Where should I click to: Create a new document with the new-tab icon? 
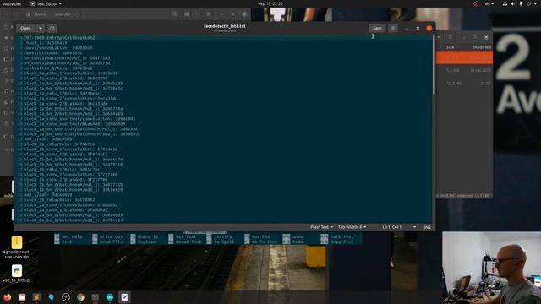point(52,28)
